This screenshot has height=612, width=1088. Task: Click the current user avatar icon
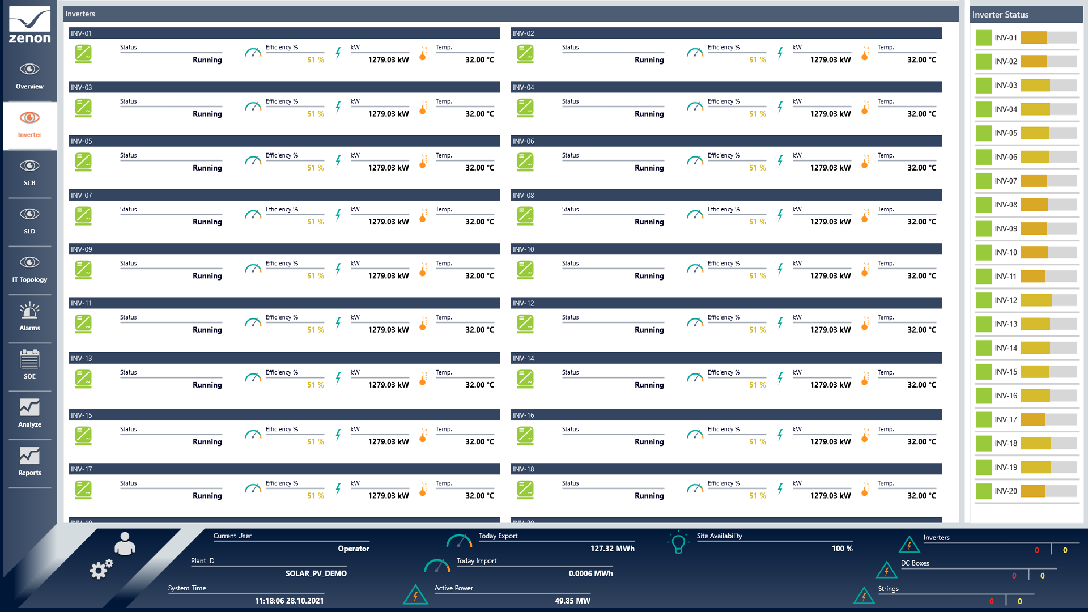[125, 544]
